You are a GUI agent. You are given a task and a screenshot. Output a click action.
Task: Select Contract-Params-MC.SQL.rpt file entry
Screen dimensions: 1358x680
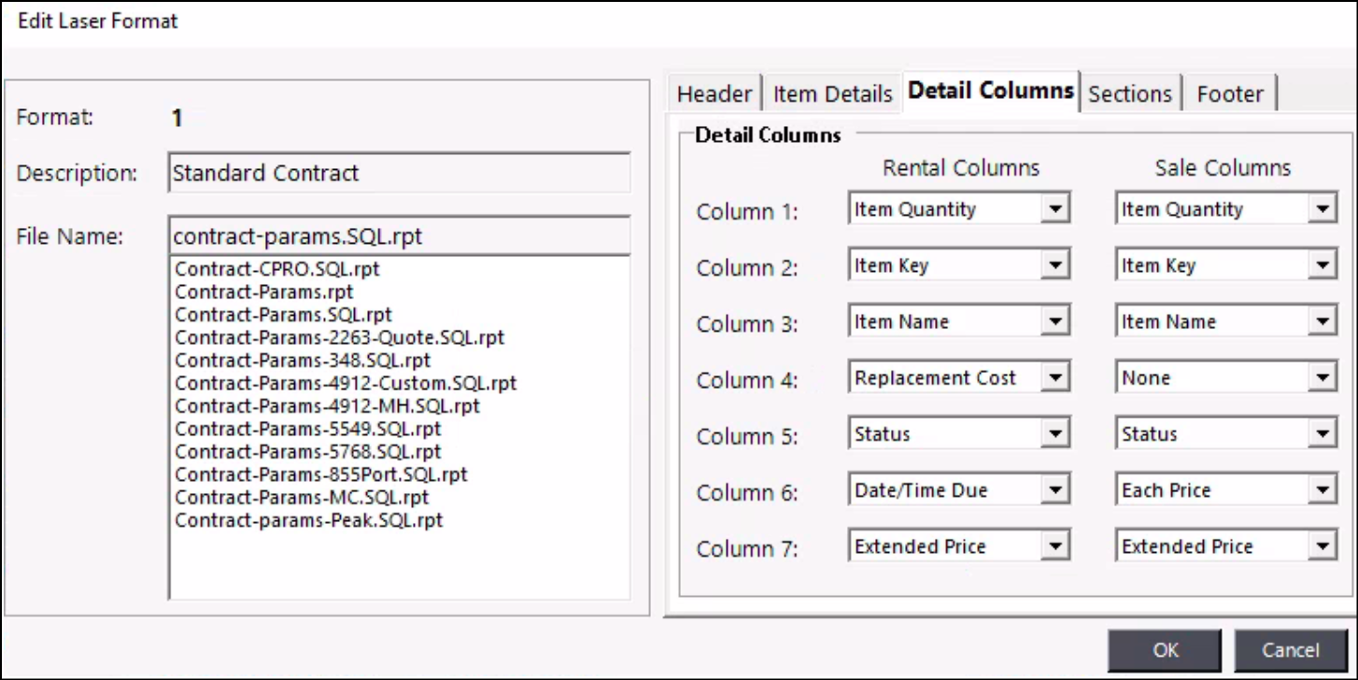tap(302, 497)
